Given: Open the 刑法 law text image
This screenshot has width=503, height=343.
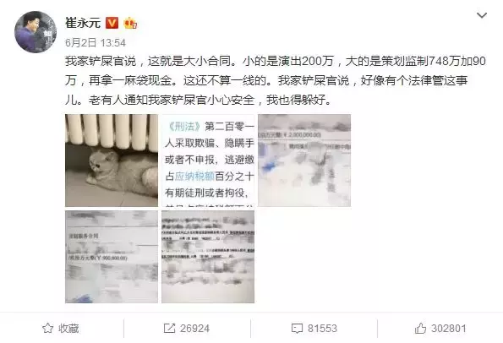Looking at the screenshot, I should click(208, 161).
